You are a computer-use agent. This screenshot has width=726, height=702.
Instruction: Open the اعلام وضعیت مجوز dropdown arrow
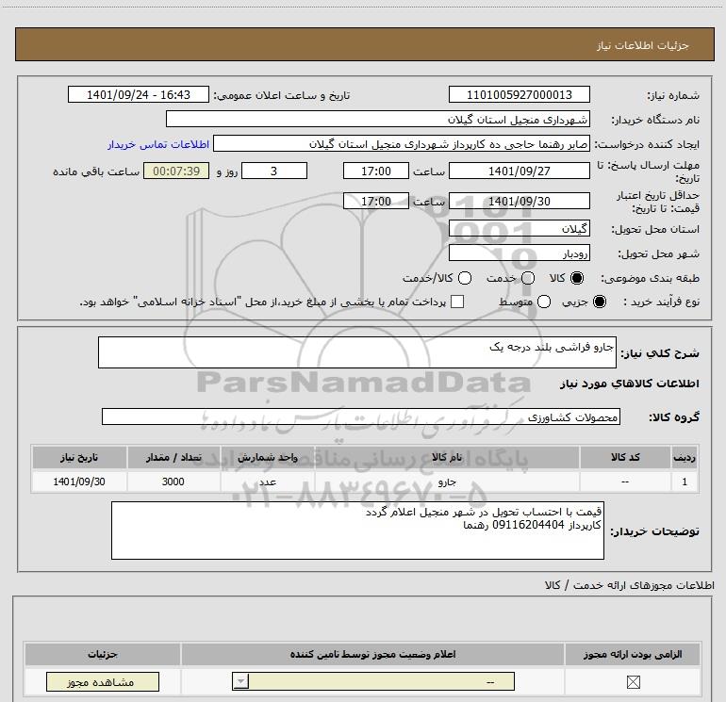[x=240, y=681]
